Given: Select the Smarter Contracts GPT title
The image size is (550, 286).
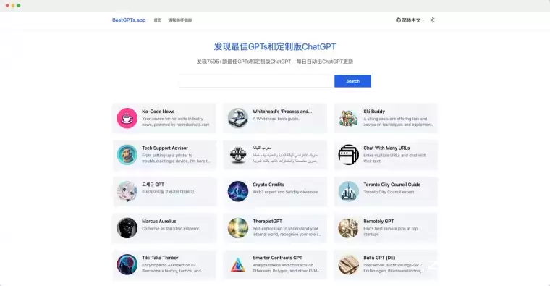Looking at the screenshot, I should [x=277, y=258].
